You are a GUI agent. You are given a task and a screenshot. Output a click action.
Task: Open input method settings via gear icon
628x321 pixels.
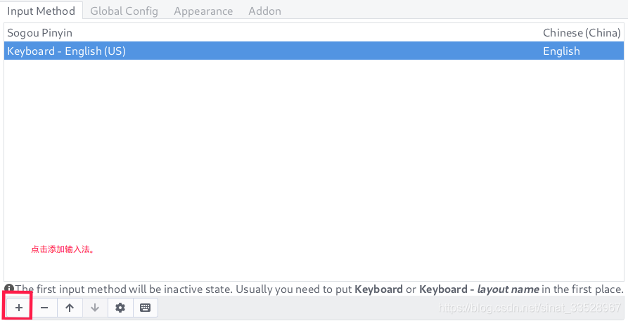point(120,308)
